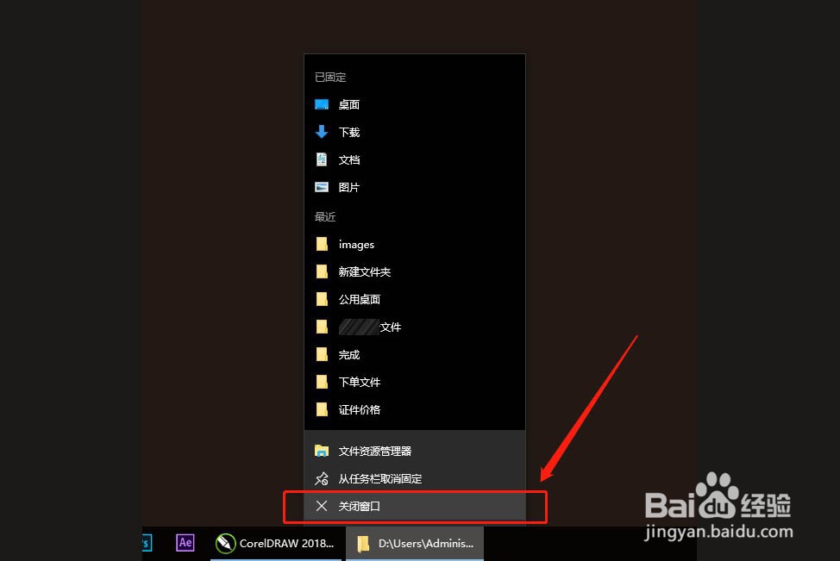Screen dimensions: 840x561
Task: Switch to CorelDRAW 2018 in the taskbar
Action: (275, 544)
